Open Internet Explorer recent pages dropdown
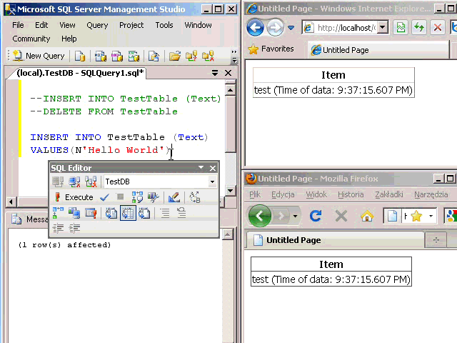Screen dimensions: 457x343 [291, 28]
